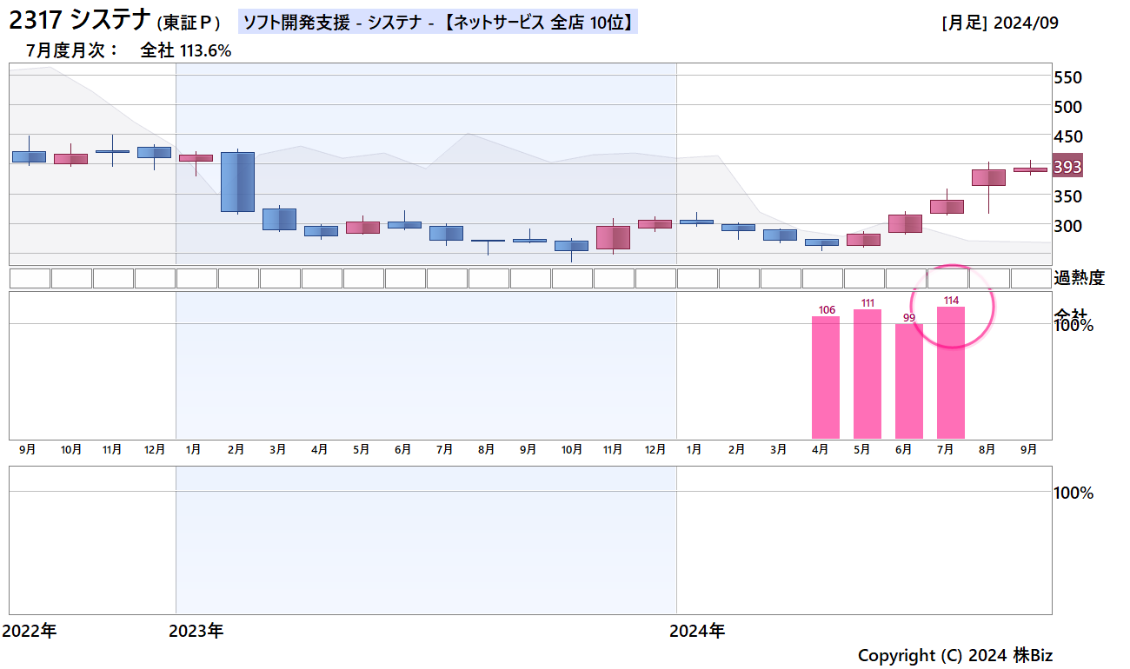
Task: Click the stock title 2317 システナ
Action: tap(81, 21)
